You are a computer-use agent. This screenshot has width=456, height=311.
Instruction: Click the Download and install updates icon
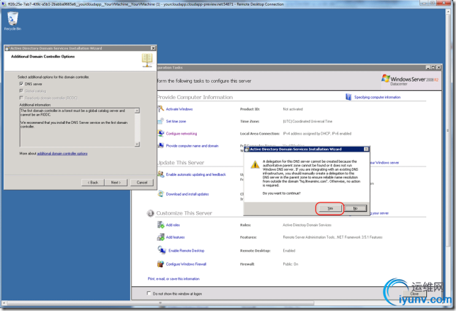click(161, 194)
